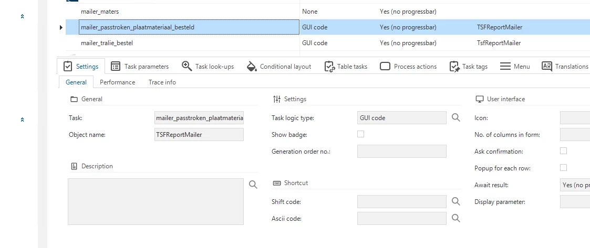The width and height of the screenshot is (590, 248).
Task: Collapse the lower section with double chevron
Action: (22, 120)
